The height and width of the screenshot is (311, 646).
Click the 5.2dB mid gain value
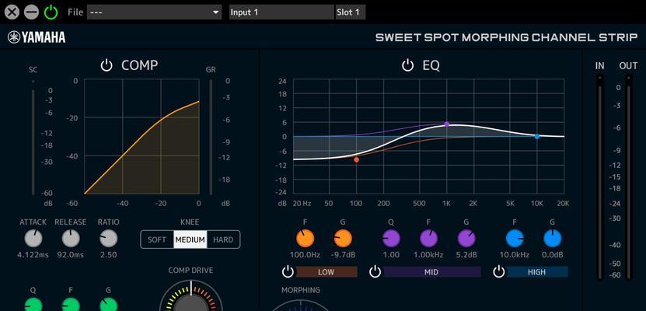point(466,255)
